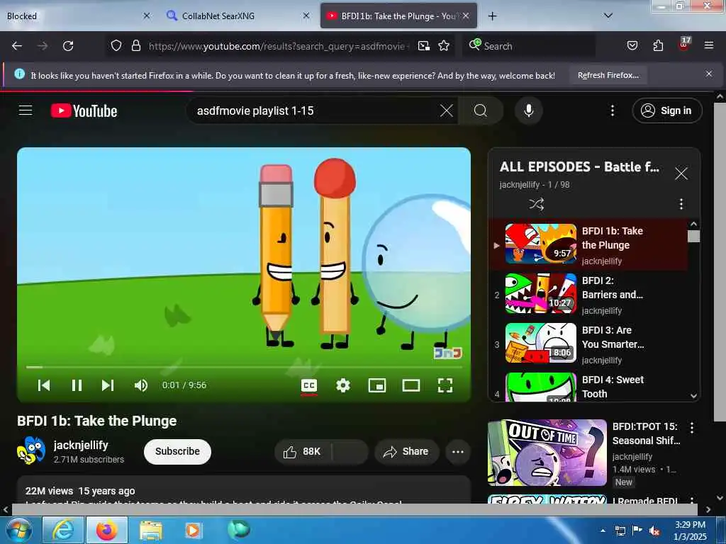Open a new browser tab
This screenshot has height=544, width=726.
(x=492, y=16)
